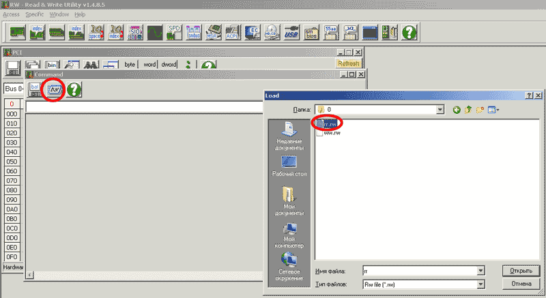
Task: Click the SPD memory icon
Action: click(x=175, y=31)
